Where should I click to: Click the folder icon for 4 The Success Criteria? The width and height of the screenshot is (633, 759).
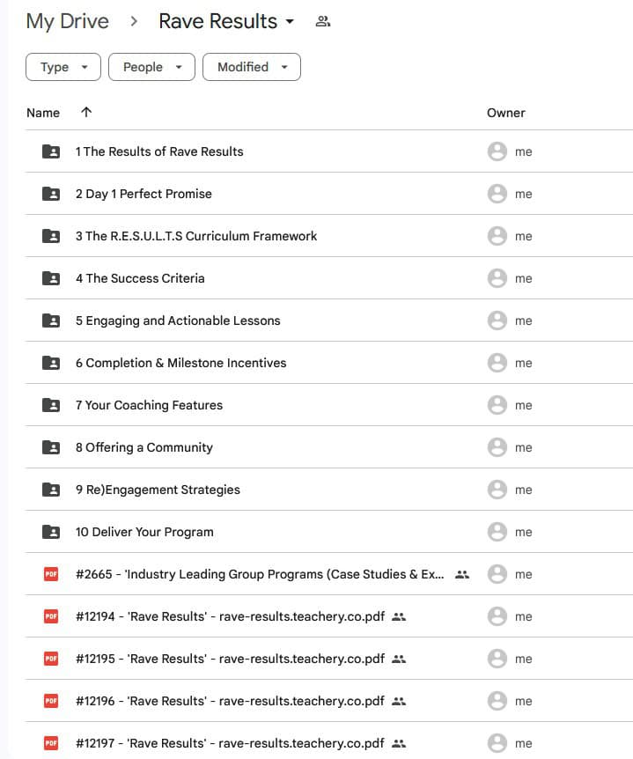(51, 278)
